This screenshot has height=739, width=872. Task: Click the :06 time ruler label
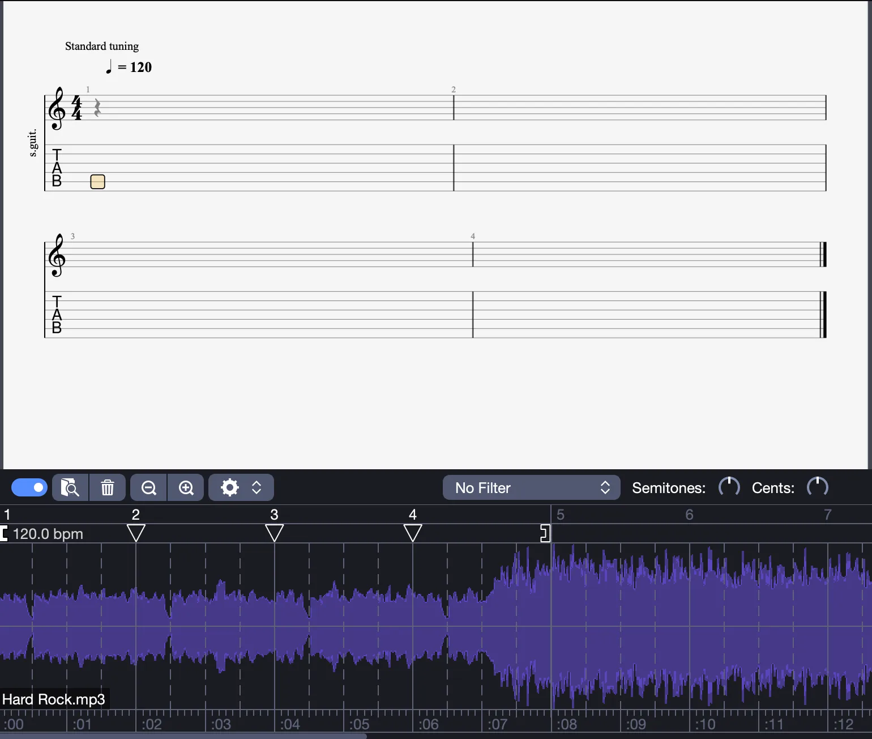(x=429, y=724)
